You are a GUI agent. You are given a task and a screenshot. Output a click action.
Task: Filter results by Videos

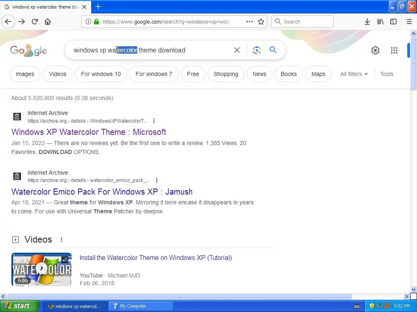tap(57, 74)
